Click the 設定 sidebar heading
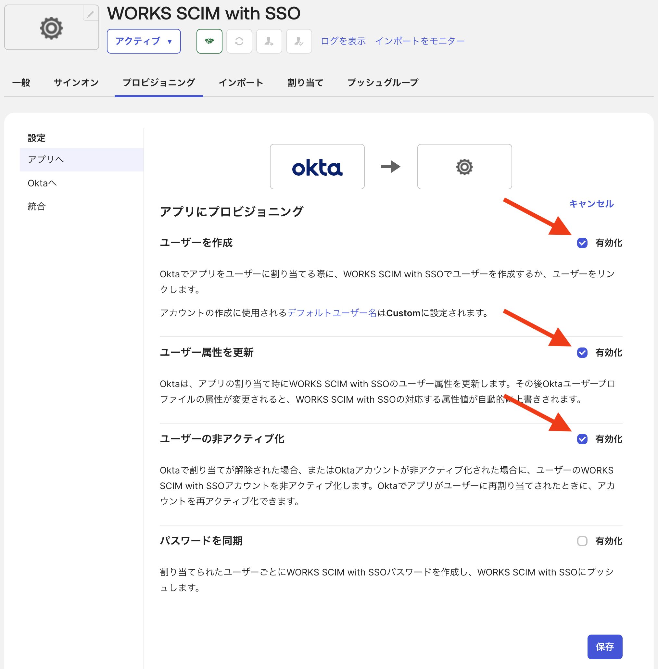The image size is (658, 669). [x=37, y=138]
